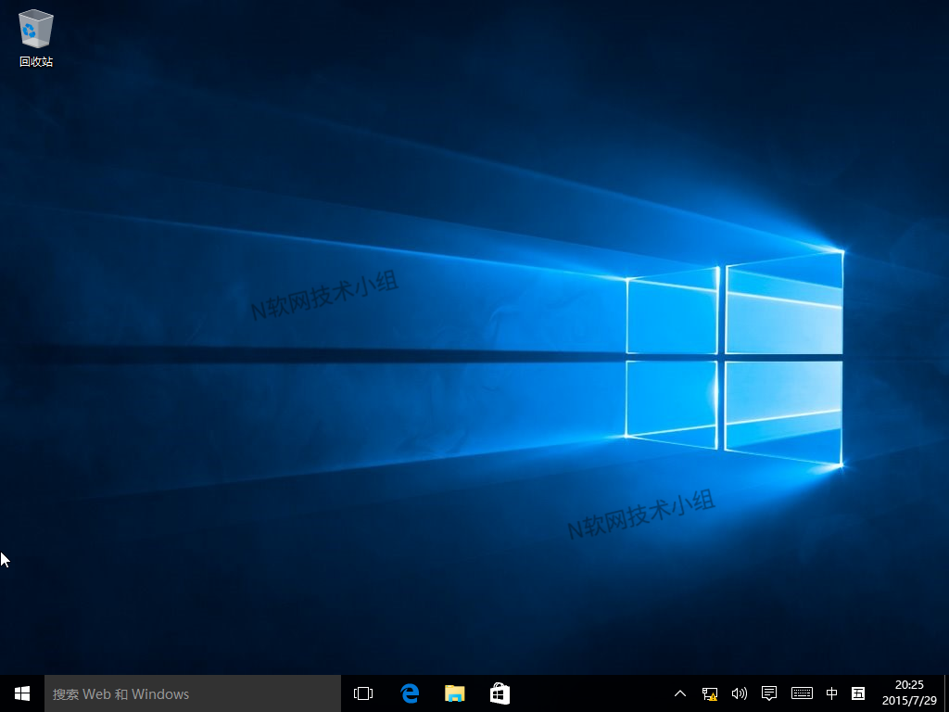Image resolution: width=949 pixels, height=712 pixels.
Task: Open the Windows Start menu
Action: tap(22, 693)
